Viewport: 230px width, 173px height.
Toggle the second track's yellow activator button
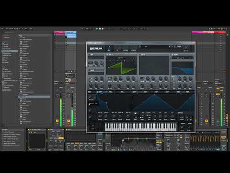[x=69, y=121]
